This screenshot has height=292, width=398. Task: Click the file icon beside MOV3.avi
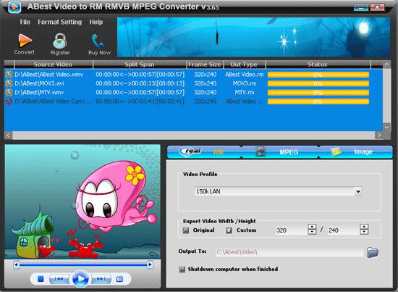9,83
